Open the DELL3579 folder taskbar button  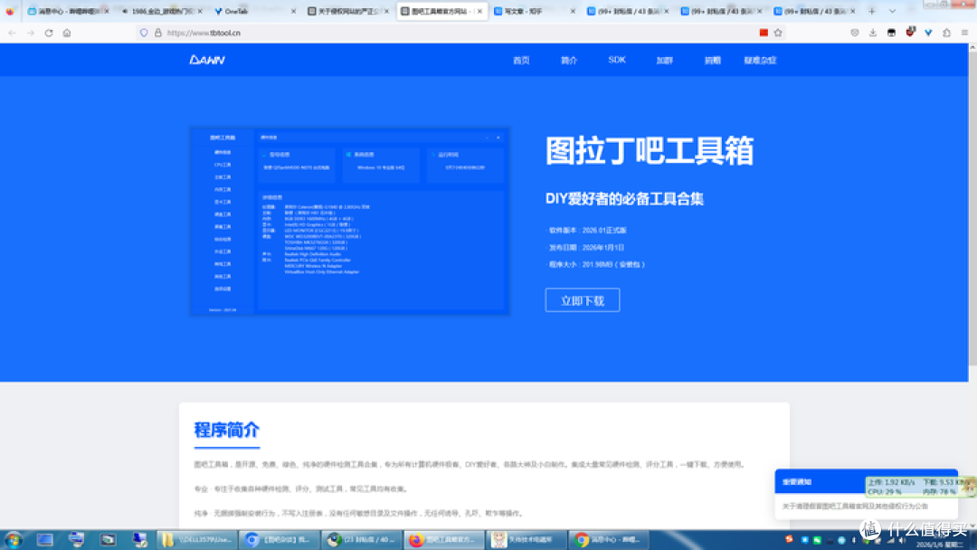coord(197,539)
